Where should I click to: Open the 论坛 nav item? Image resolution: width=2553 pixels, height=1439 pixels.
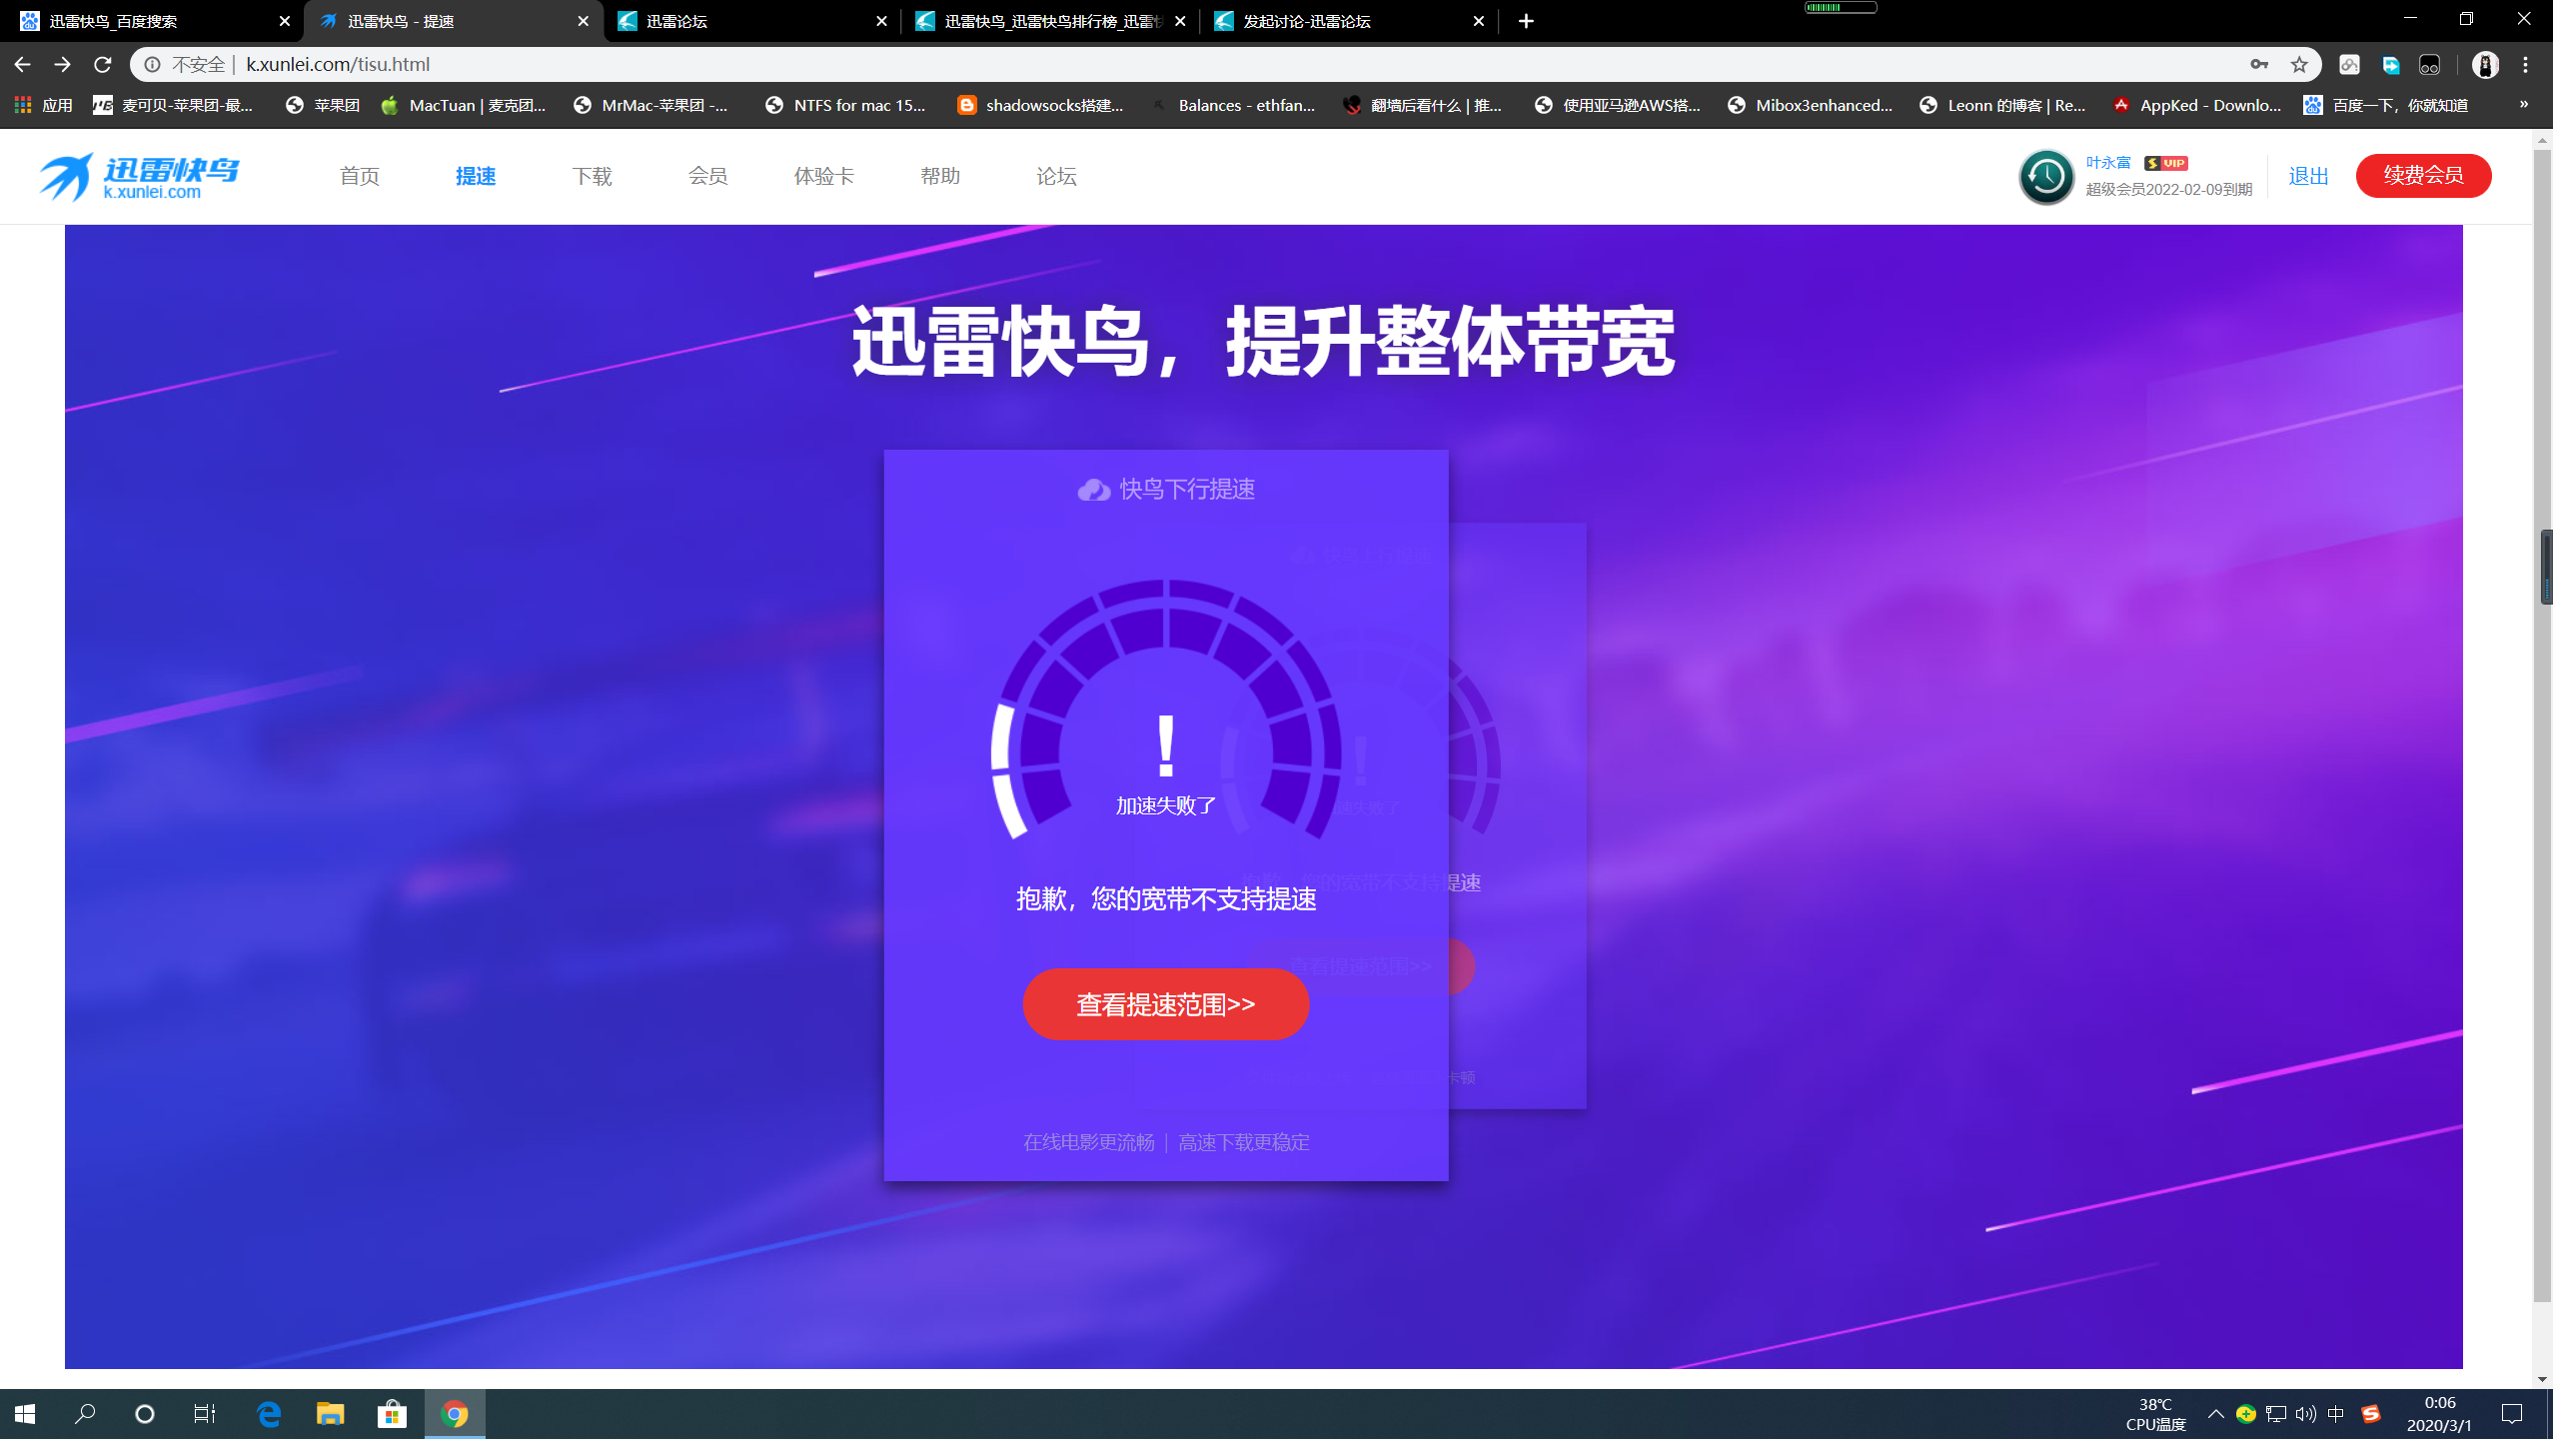[x=1056, y=176]
